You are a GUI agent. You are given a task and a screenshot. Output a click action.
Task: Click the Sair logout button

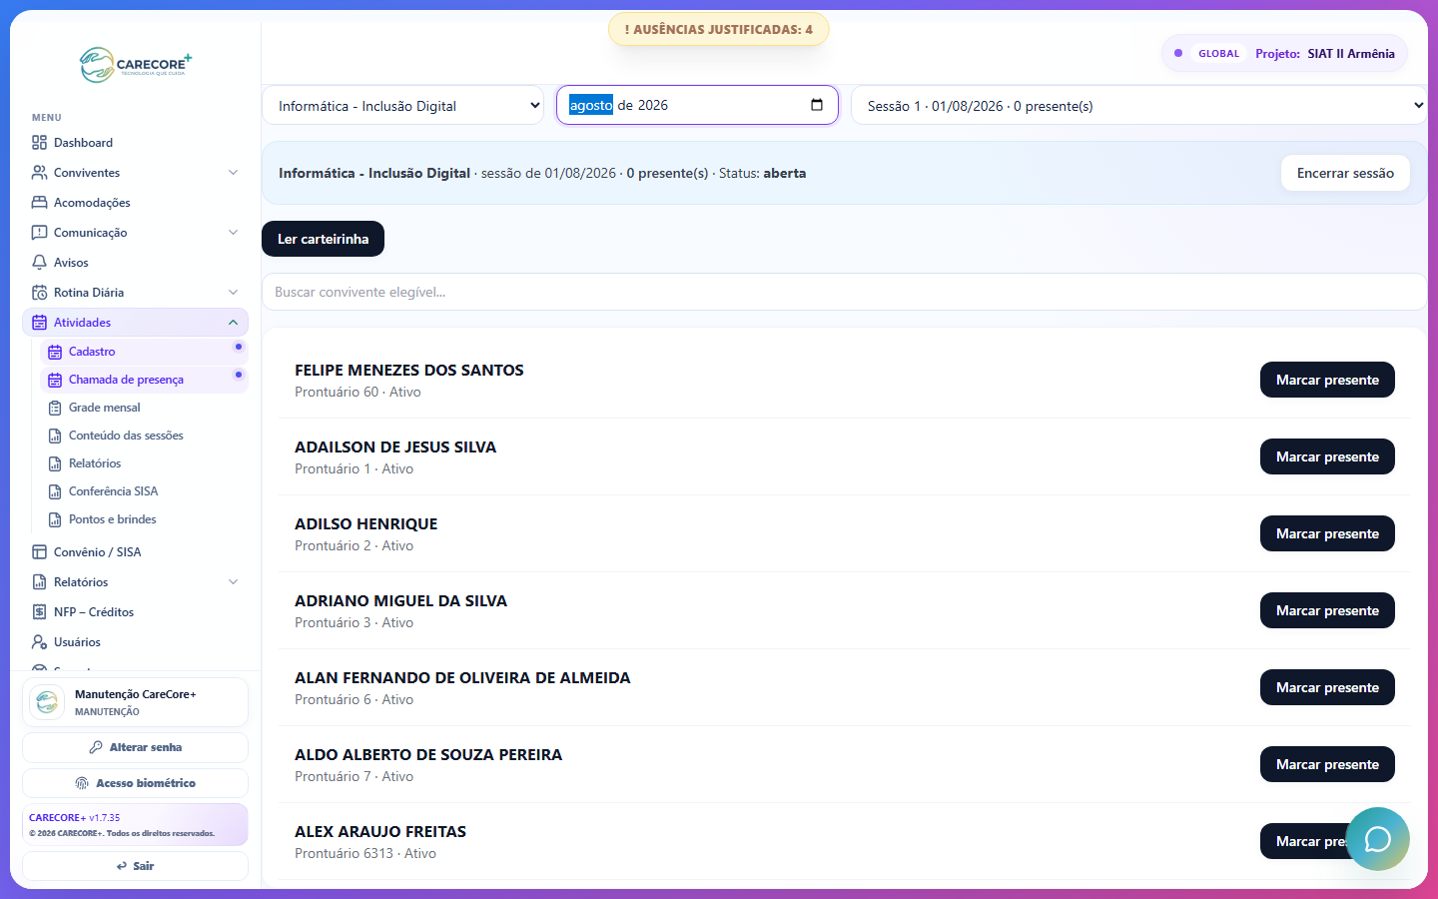tap(135, 866)
